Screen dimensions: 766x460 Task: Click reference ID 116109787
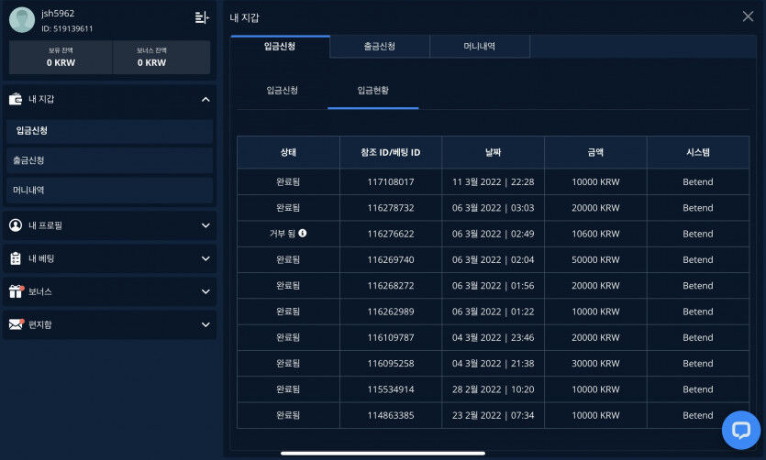pyautogui.click(x=391, y=337)
